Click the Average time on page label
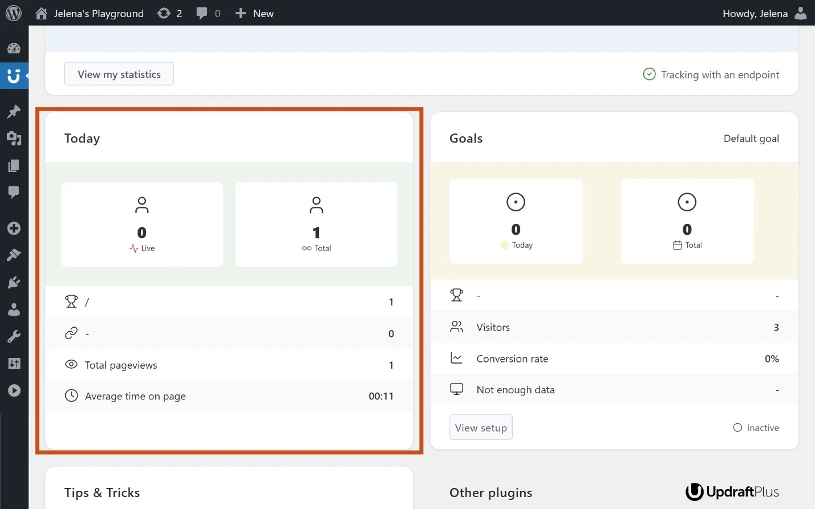815x509 pixels. (135, 396)
